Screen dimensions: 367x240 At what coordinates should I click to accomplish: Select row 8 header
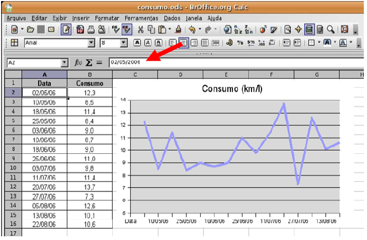13,149
